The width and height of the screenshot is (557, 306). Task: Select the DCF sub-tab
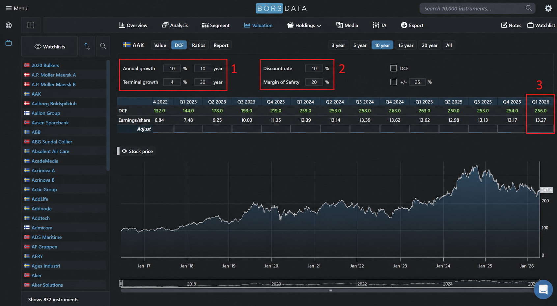pos(179,45)
